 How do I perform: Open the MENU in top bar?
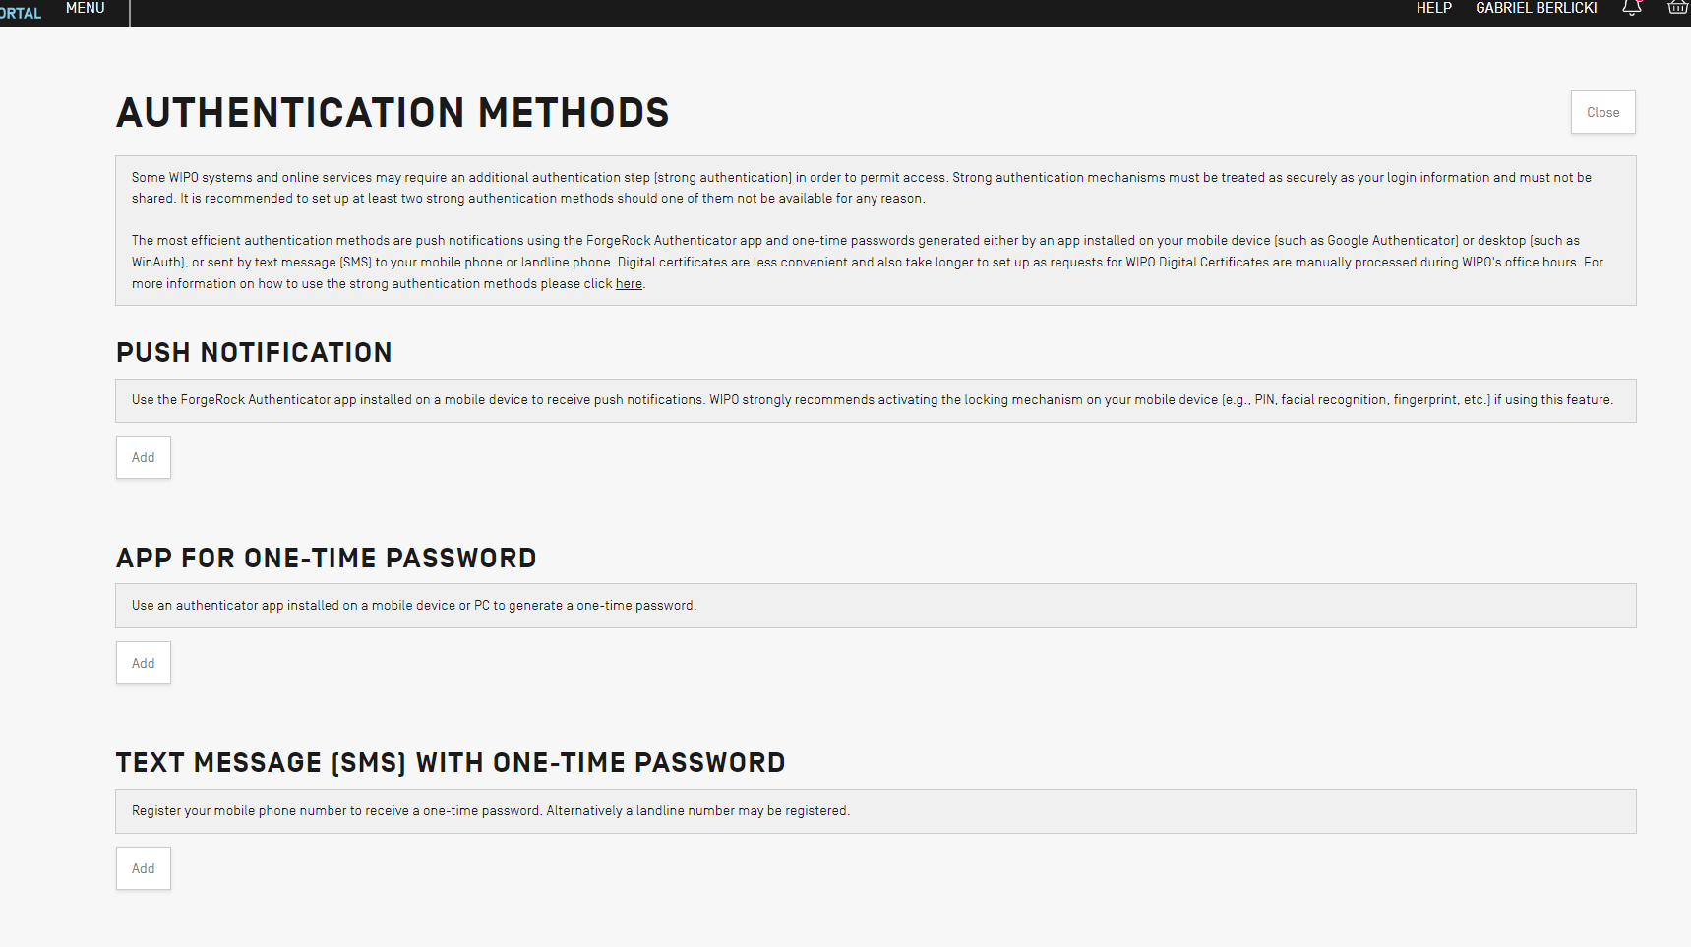[x=85, y=8]
